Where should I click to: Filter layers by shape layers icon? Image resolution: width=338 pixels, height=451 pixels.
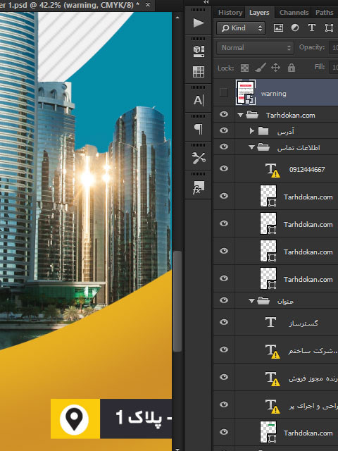click(329, 28)
